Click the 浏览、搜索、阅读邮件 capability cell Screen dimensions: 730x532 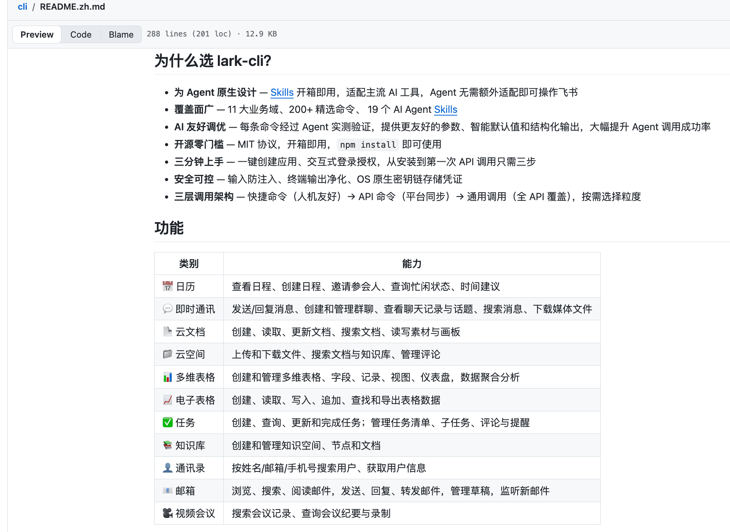pyautogui.click(x=412, y=491)
